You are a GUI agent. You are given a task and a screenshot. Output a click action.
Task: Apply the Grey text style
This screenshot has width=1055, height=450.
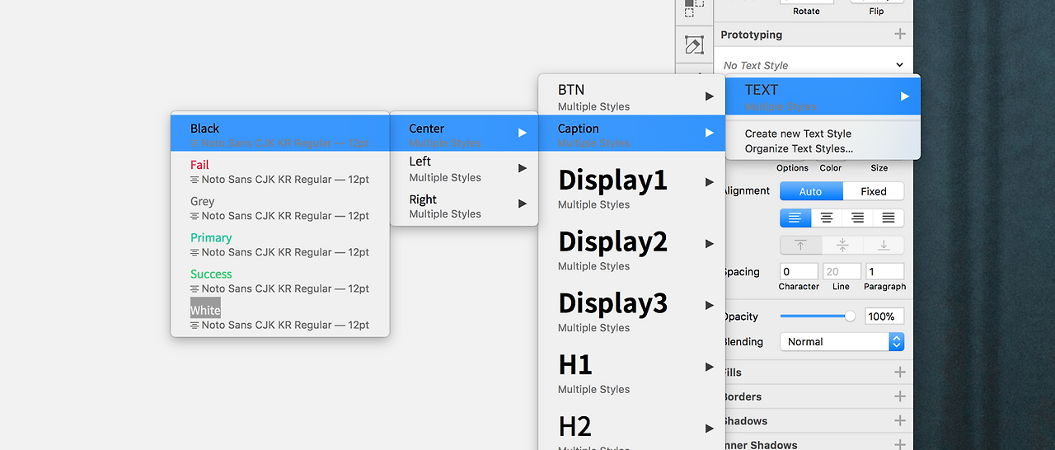[280, 208]
